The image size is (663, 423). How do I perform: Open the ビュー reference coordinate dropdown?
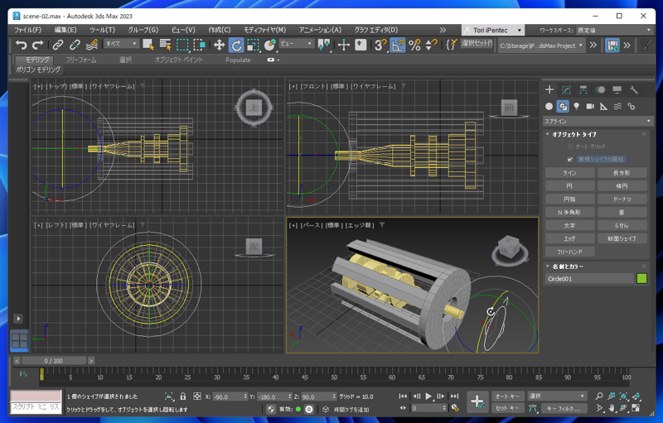297,44
